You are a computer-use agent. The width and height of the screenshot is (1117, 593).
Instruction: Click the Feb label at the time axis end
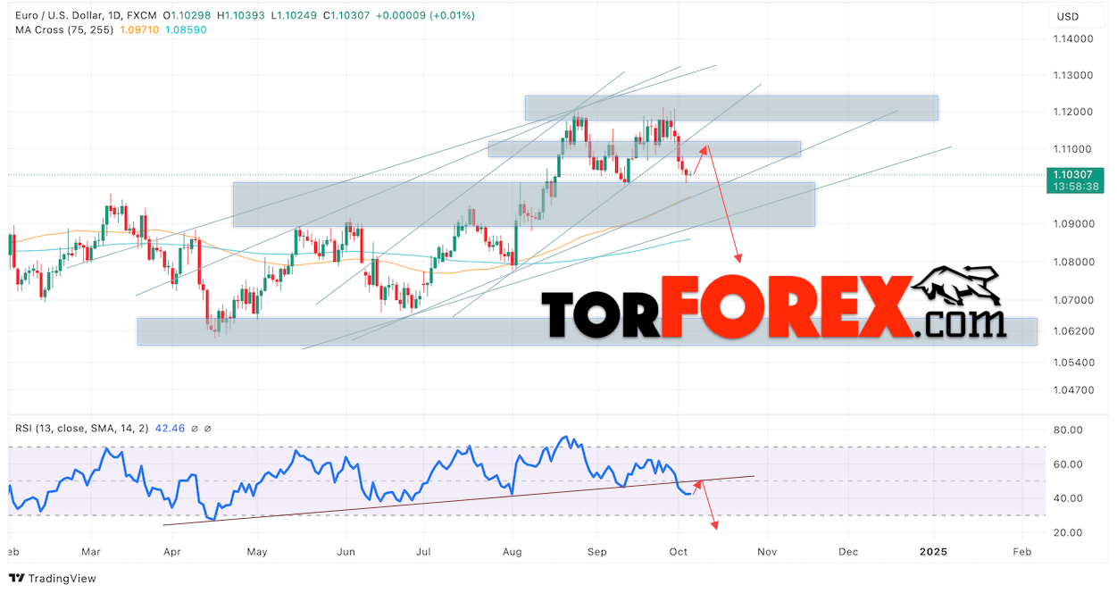(x=1022, y=552)
